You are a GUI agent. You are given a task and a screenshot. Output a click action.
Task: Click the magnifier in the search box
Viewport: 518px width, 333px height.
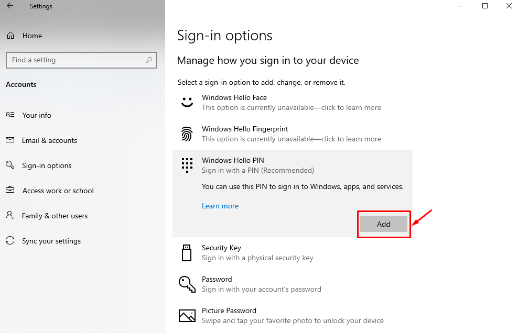pyautogui.click(x=149, y=60)
